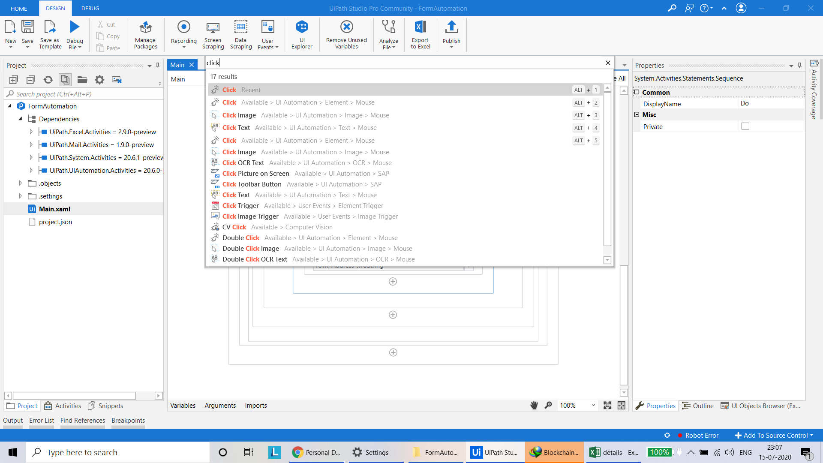Click Overview icon in designer footer
The image size is (823, 463).
point(622,406)
